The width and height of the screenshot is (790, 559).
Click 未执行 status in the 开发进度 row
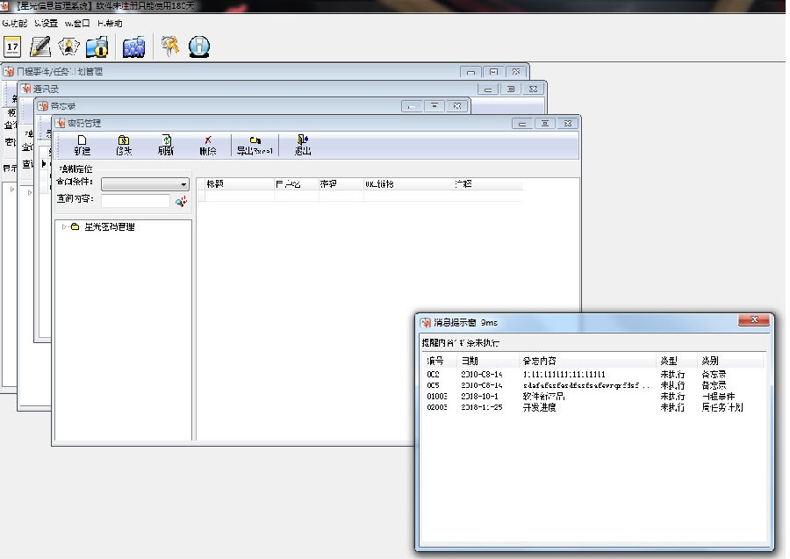(x=672, y=407)
